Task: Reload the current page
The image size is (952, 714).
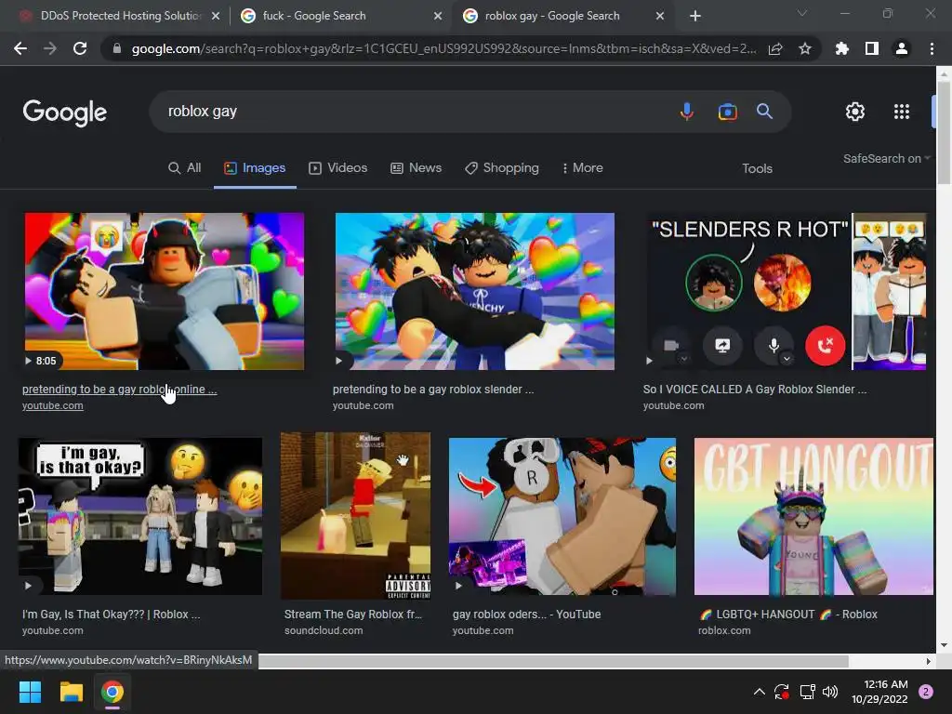Action: click(80, 48)
